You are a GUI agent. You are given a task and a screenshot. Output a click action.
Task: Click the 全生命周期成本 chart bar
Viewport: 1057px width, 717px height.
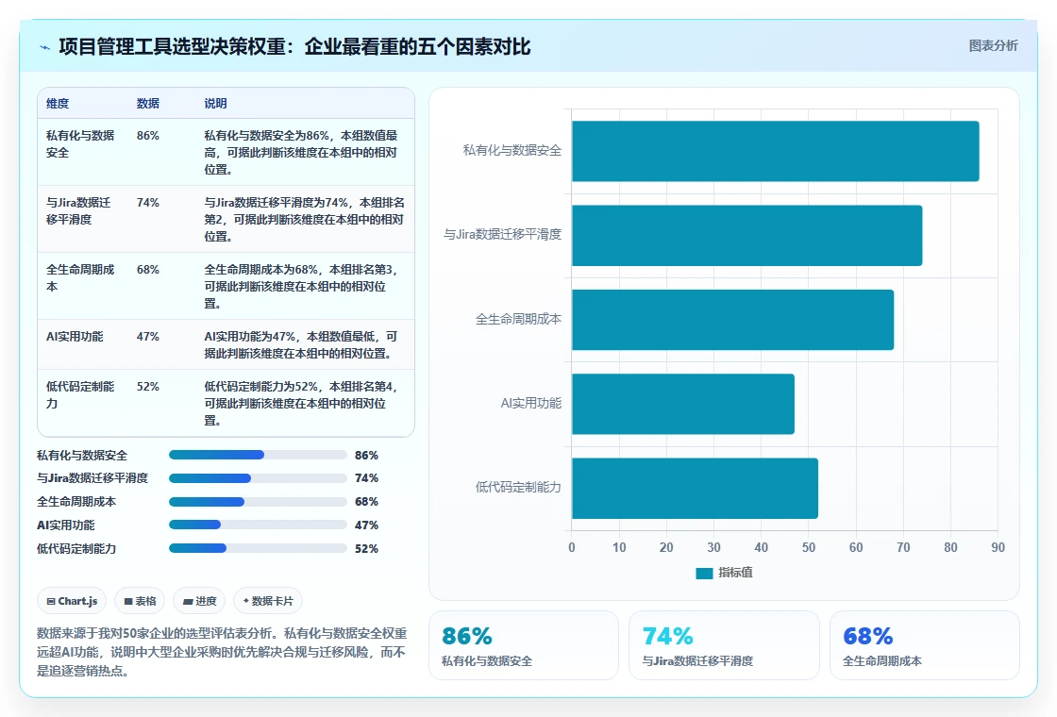tap(732, 320)
